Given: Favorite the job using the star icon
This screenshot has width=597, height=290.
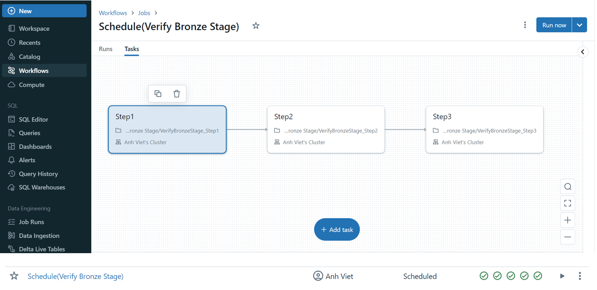Looking at the screenshot, I should 256,25.
